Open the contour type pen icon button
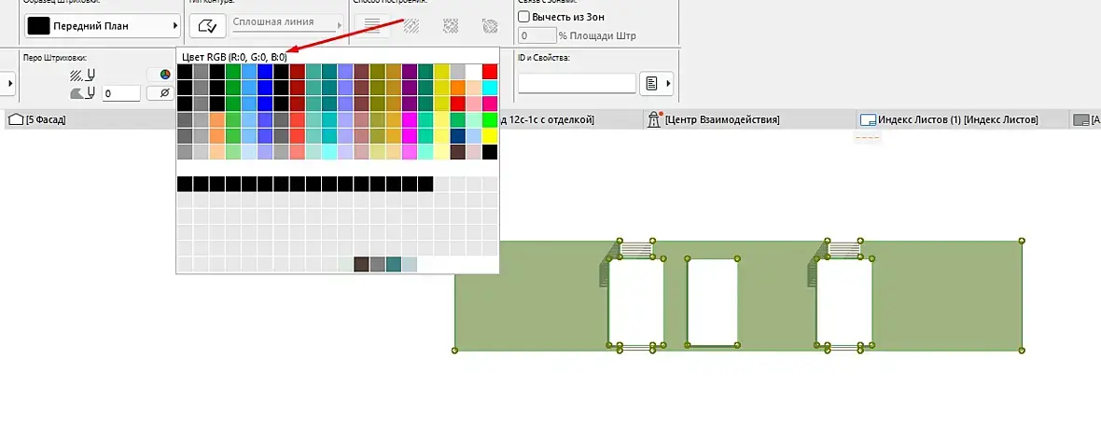The width and height of the screenshot is (1101, 444). (207, 26)
